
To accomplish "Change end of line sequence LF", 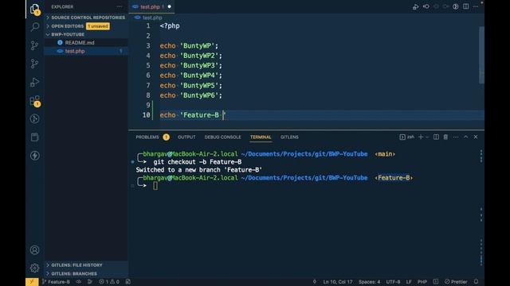I will point(409,282).
